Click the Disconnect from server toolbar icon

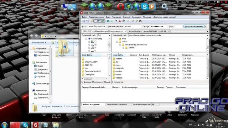(120, 21)
